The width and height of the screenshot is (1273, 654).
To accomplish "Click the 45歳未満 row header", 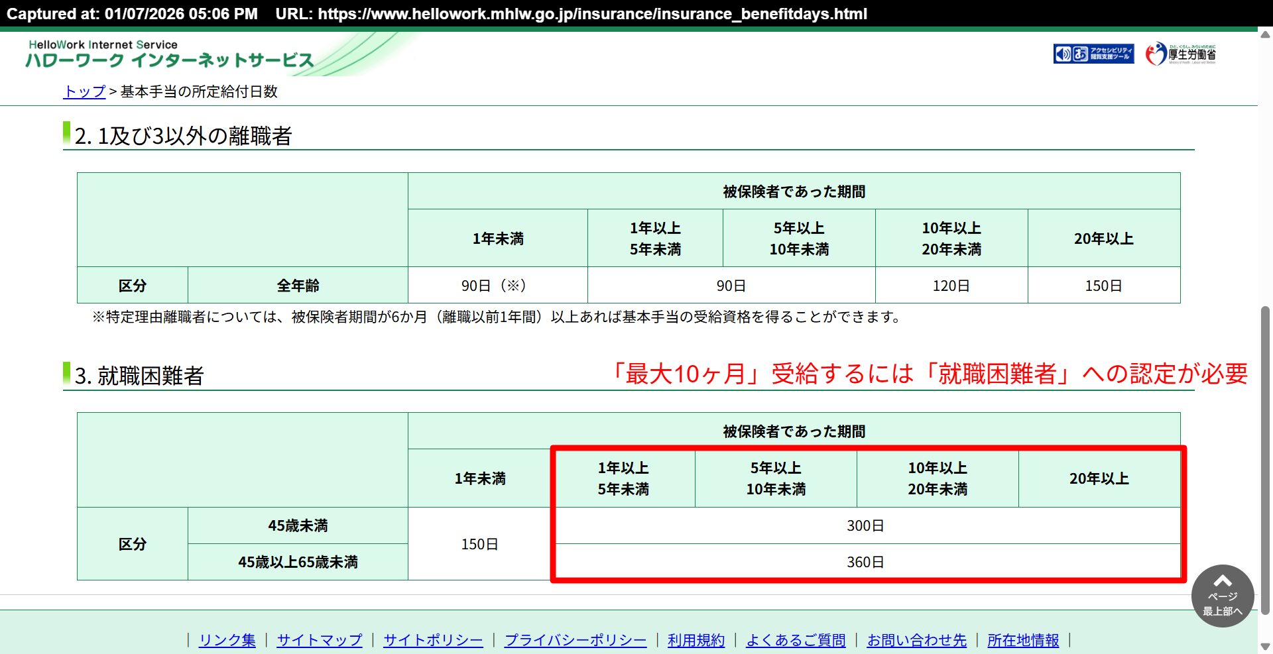I will pyautogui.click(x=298, y=525).
